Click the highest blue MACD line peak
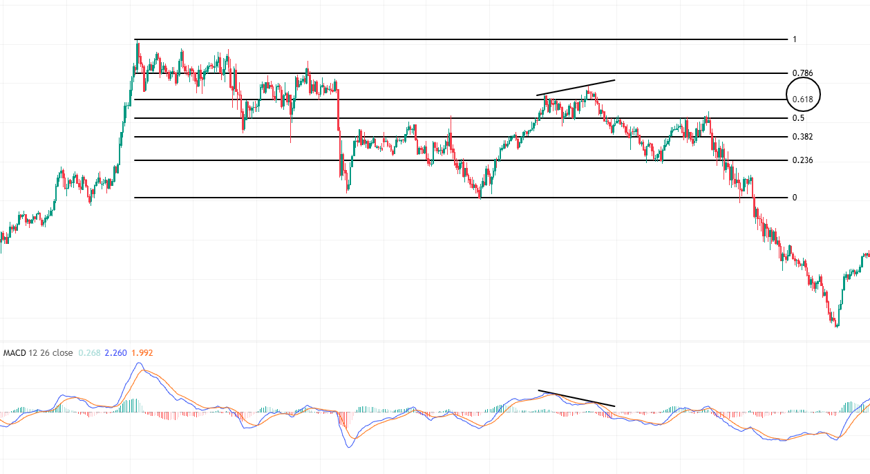This screenshot has width=870, height=474. pos(139,363)
